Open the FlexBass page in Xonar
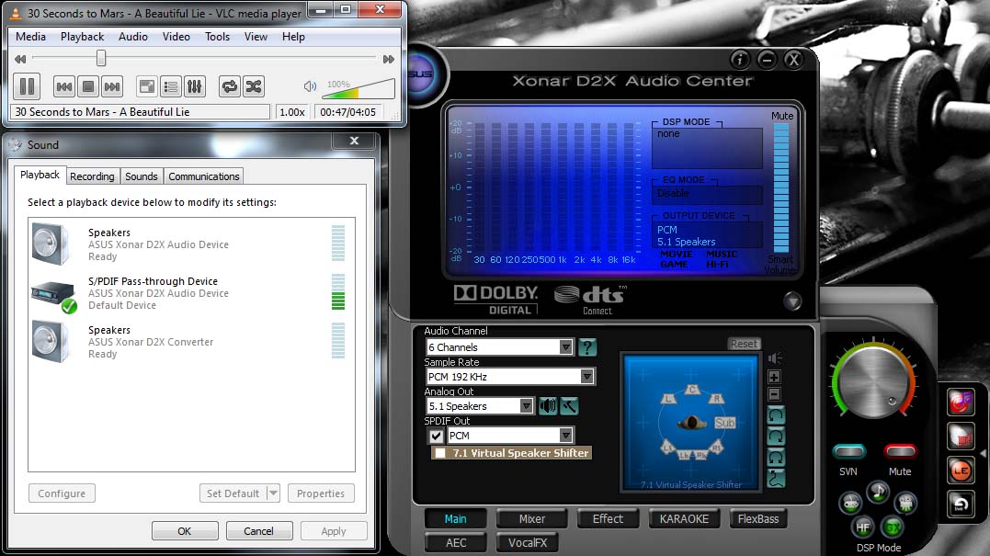Screen dimensions: 990x556 pos(758,518)
